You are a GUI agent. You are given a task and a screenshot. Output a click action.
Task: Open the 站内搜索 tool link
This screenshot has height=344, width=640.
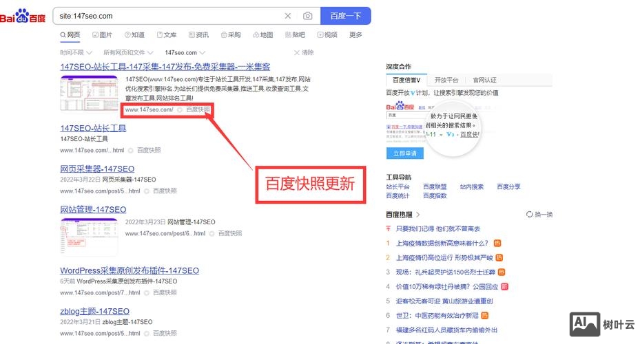tap(471, 186)
